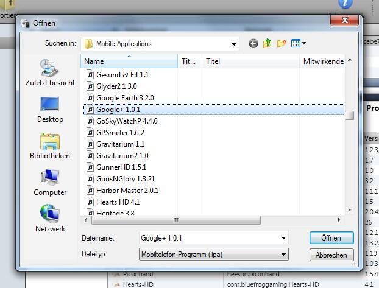Sort by the Mitwirkende column header
Viewport: 379px width, 288px height.
[x=322, y=61]
